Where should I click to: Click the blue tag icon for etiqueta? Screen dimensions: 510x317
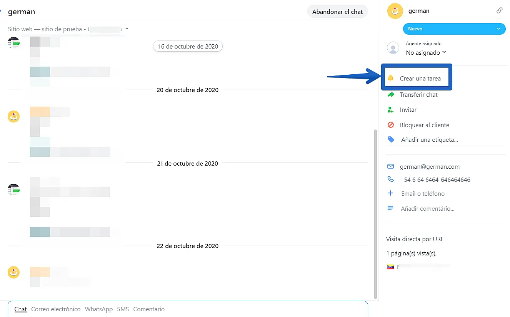point(391,140)
